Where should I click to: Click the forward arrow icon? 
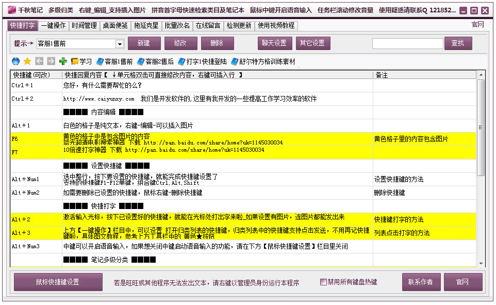(51, 61)
